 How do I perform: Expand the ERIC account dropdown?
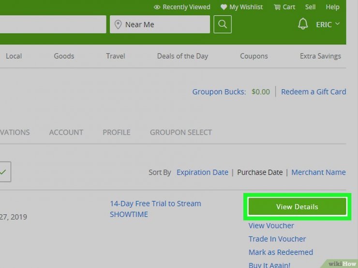point(328,24)
